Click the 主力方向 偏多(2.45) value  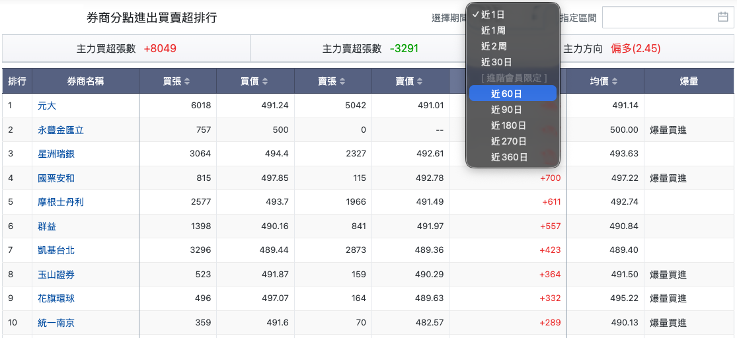click(635, 48)
